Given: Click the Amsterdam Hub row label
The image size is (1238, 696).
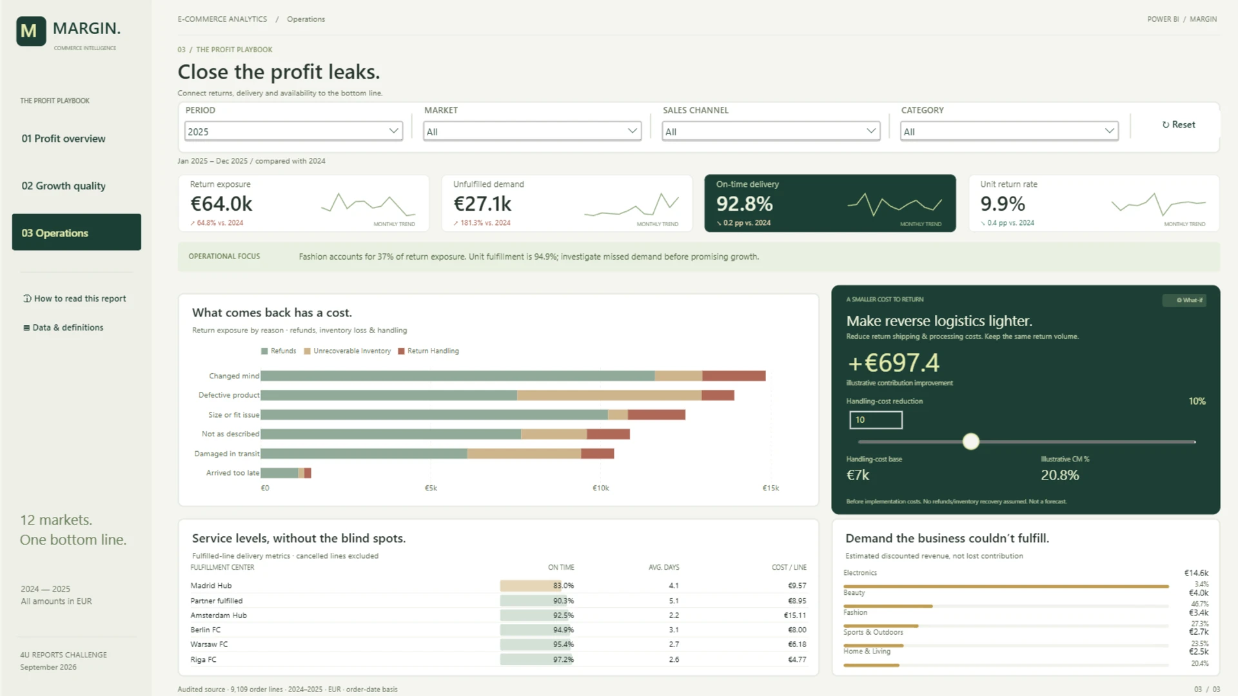Looking at the screenshot, I should pyautogui.click(x=219, y=615).
